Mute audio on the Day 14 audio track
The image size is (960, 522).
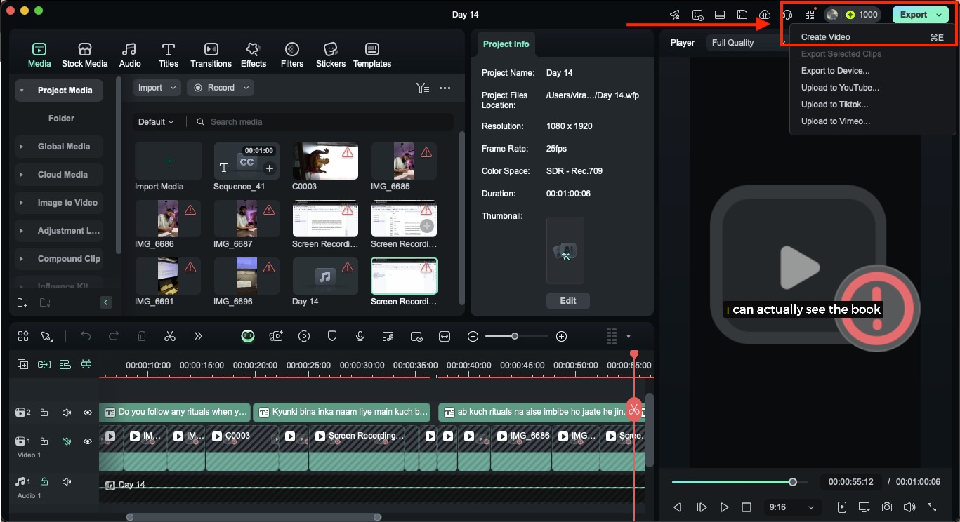pos(67,481)
